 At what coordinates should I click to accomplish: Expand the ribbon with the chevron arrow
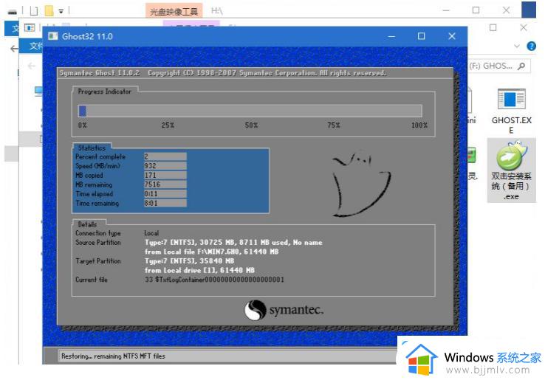click(x=517, y=46)
